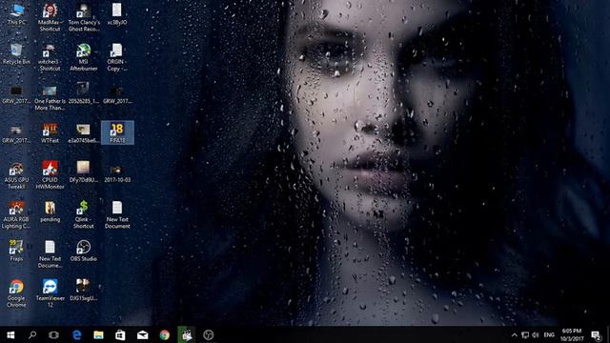Launch Tom Clancy's Ghost Recon shortcut
Image resolution: width=610 pixels, height=343 pixels.
click(84, 18)
